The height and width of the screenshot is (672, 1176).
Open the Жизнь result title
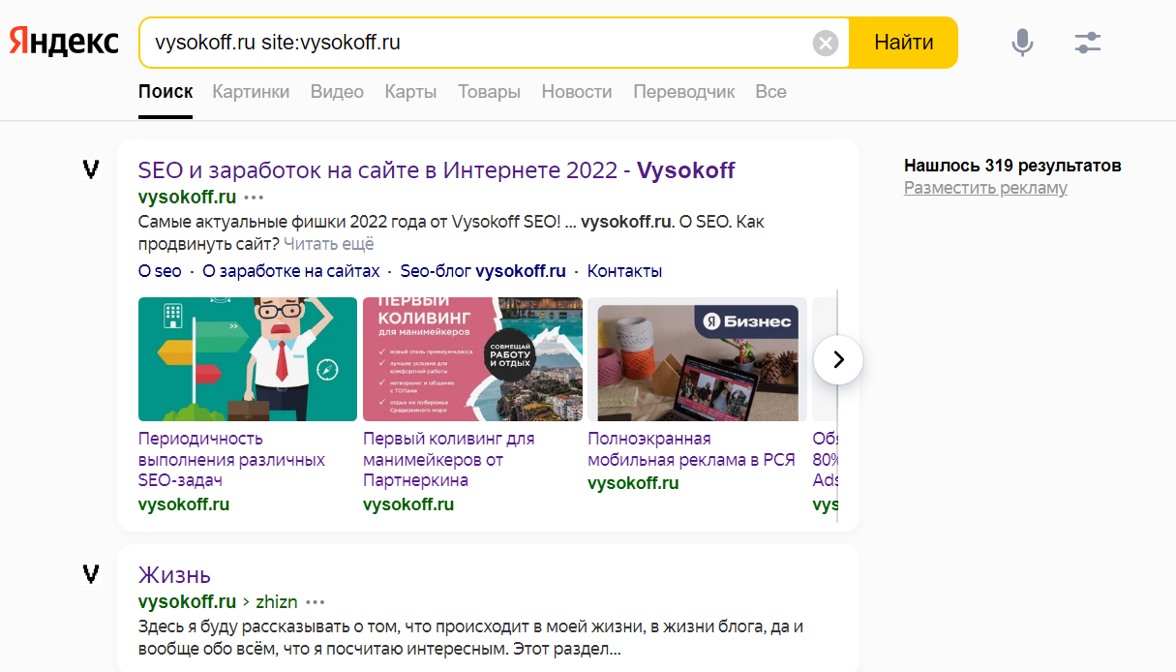click(174, 575)
